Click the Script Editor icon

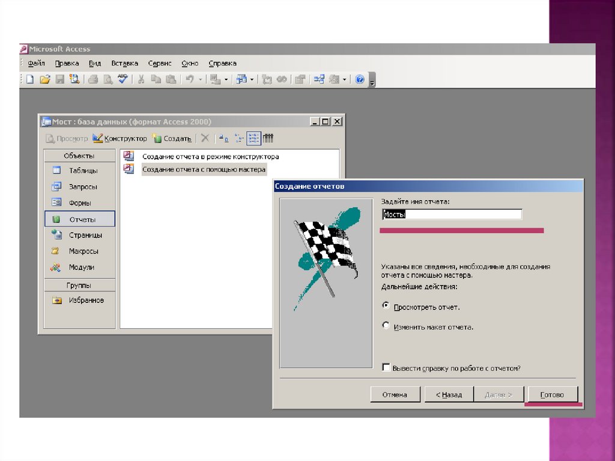click(282, 79)
